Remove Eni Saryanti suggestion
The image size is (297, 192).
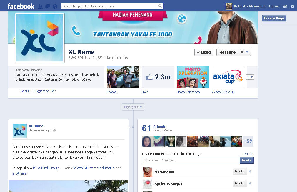tap(250, 171)
